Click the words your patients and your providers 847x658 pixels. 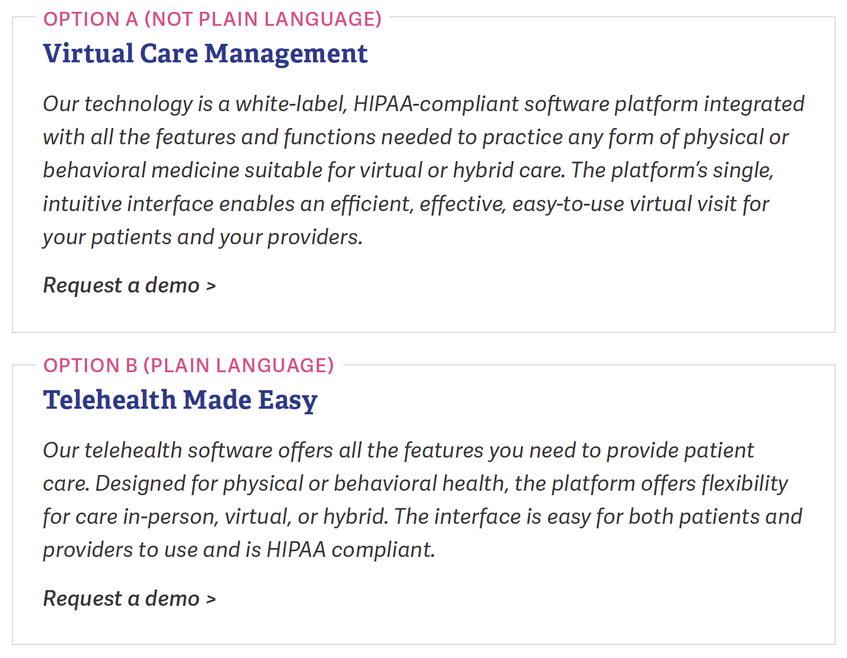click(203, 237)
